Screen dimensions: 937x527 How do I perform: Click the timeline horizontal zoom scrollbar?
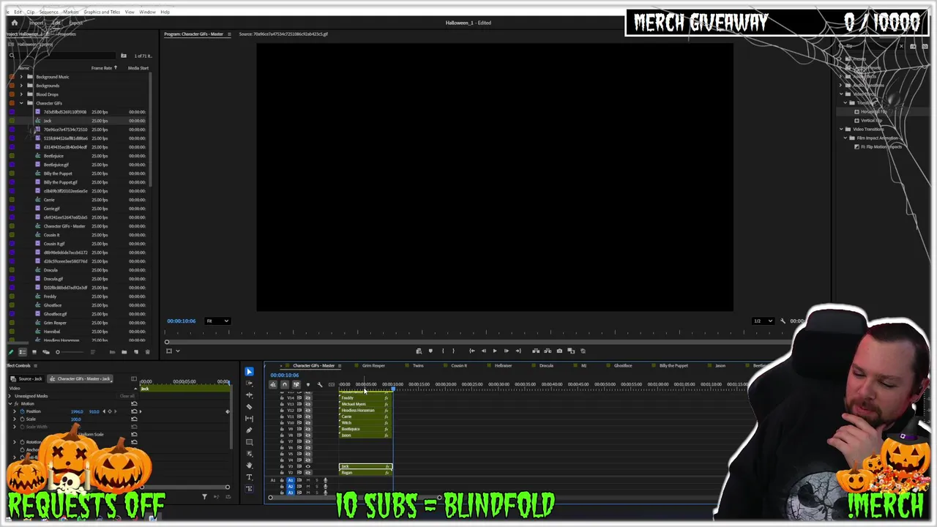[x=355, y=498]
